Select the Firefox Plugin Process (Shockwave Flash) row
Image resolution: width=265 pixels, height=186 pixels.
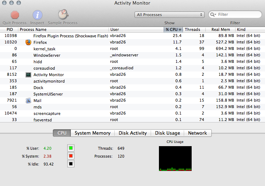[132, 36]
